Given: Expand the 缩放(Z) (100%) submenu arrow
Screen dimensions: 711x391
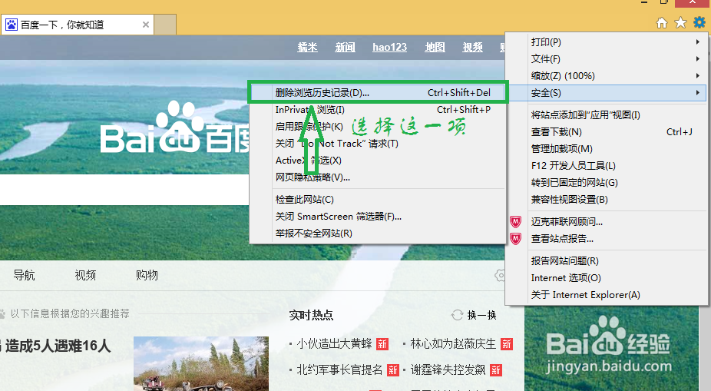Looking at the screenshot, I should click(698, 76).
